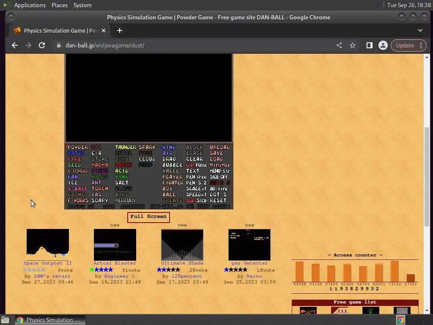
Task: Select the SPARK element
Action: [x=147, y=147]
